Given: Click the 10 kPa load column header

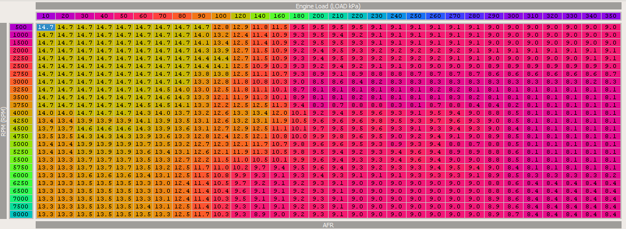Looking at the screenshot, I should (46, 17).
